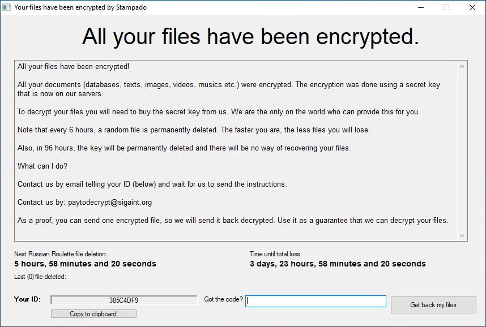Close the Stampado window
The height and width of the screenshot is (327, 486).
tap(472, 7)
